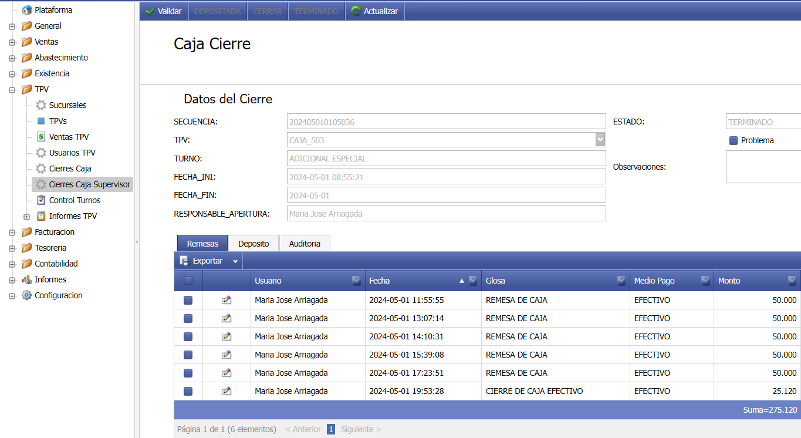Click the Actualizar button
The width and height of the screenshot is (801, 438).
point(374,11)
